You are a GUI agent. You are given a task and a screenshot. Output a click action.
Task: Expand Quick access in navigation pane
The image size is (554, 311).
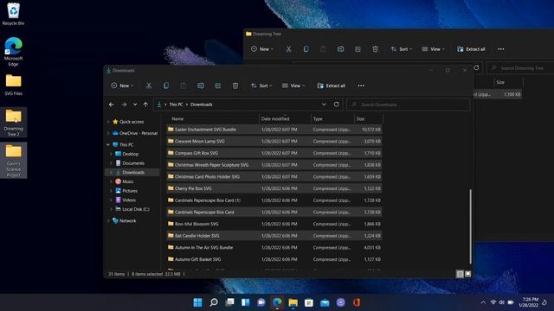tap(108, 122)
